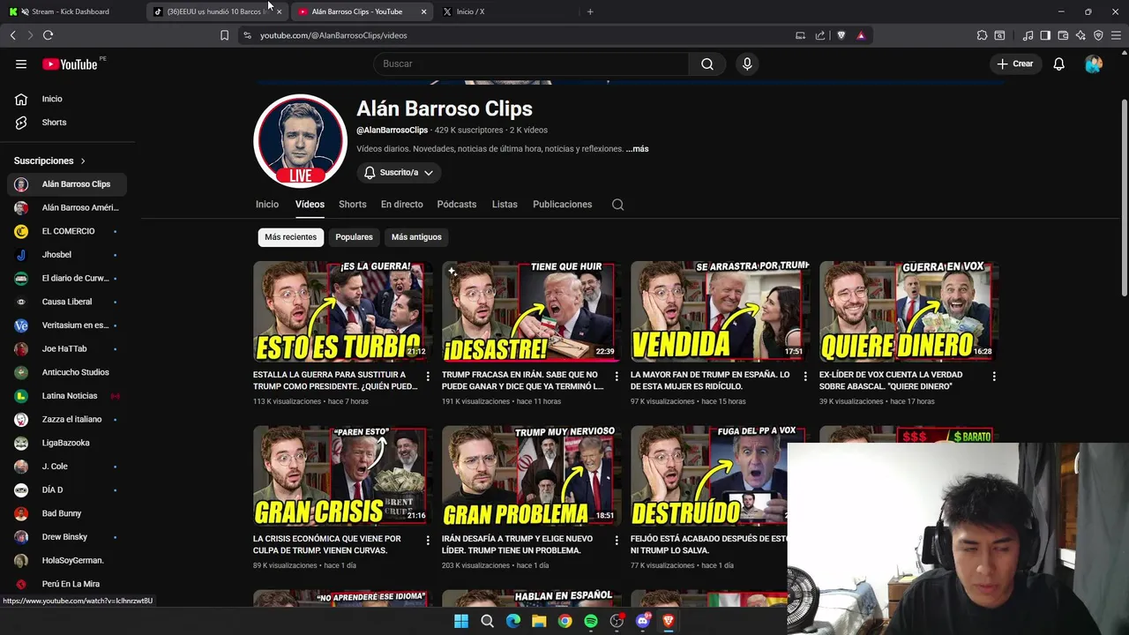Select Más recientes filter chip
1129x635 pixels.
point(290,237)
